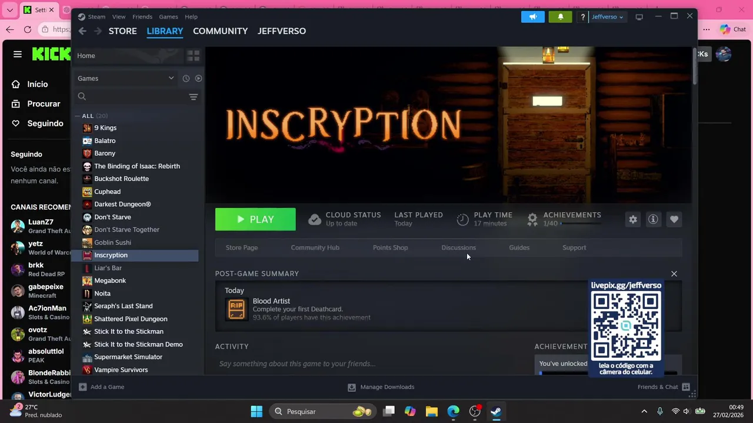Open the taskbar volume control

coord(686,411)
